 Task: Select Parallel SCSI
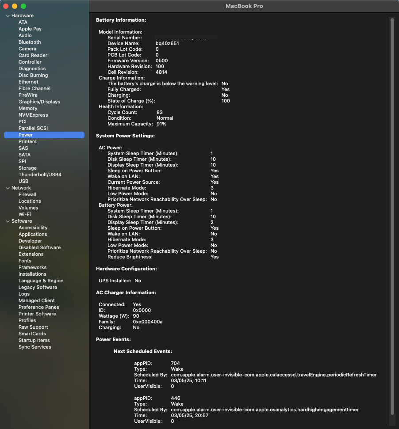[33, 128]
